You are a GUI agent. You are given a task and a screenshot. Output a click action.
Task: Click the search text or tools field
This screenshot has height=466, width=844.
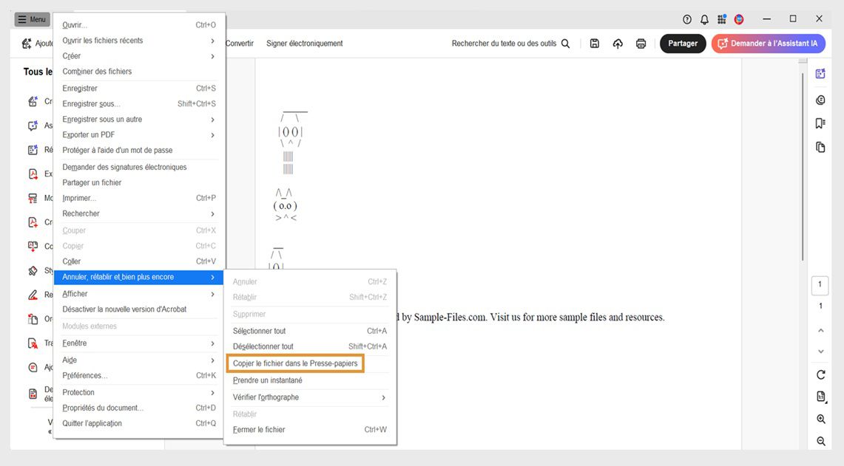[x=510, y=44]
